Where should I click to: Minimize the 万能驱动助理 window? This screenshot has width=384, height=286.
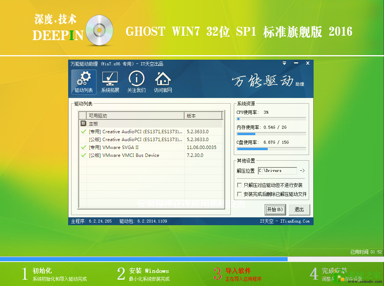point(296,63)
